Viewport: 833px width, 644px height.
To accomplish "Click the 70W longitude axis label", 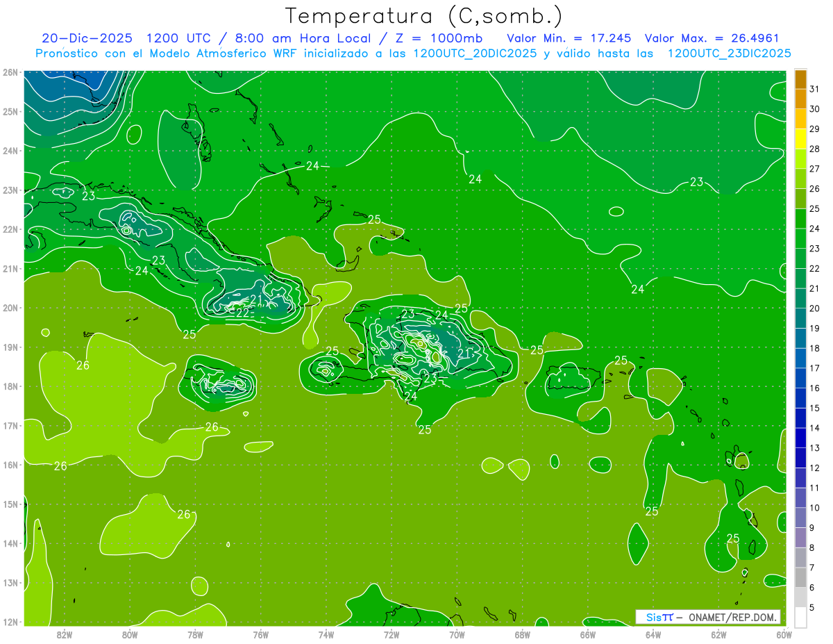I will (x=457, y=634).
